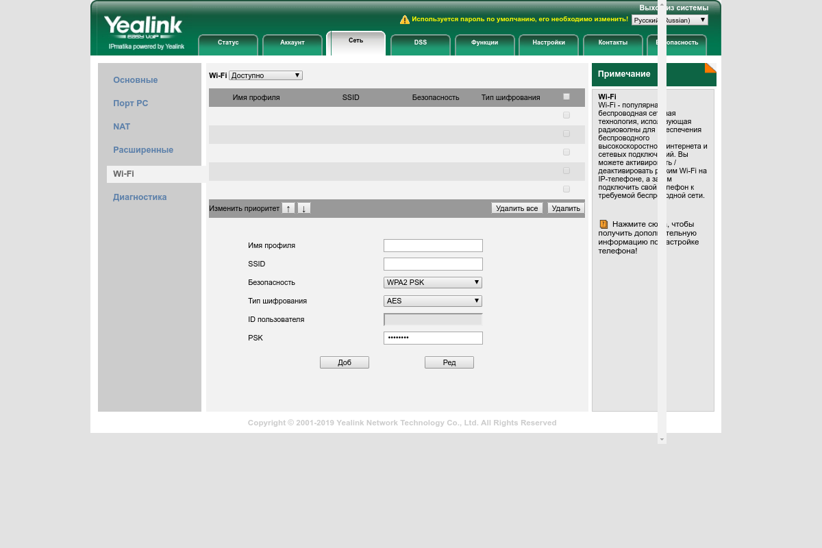Toggle the select-all checkbox in table header
This screenshot has width=822, height=548.
[x=566, y=97]
